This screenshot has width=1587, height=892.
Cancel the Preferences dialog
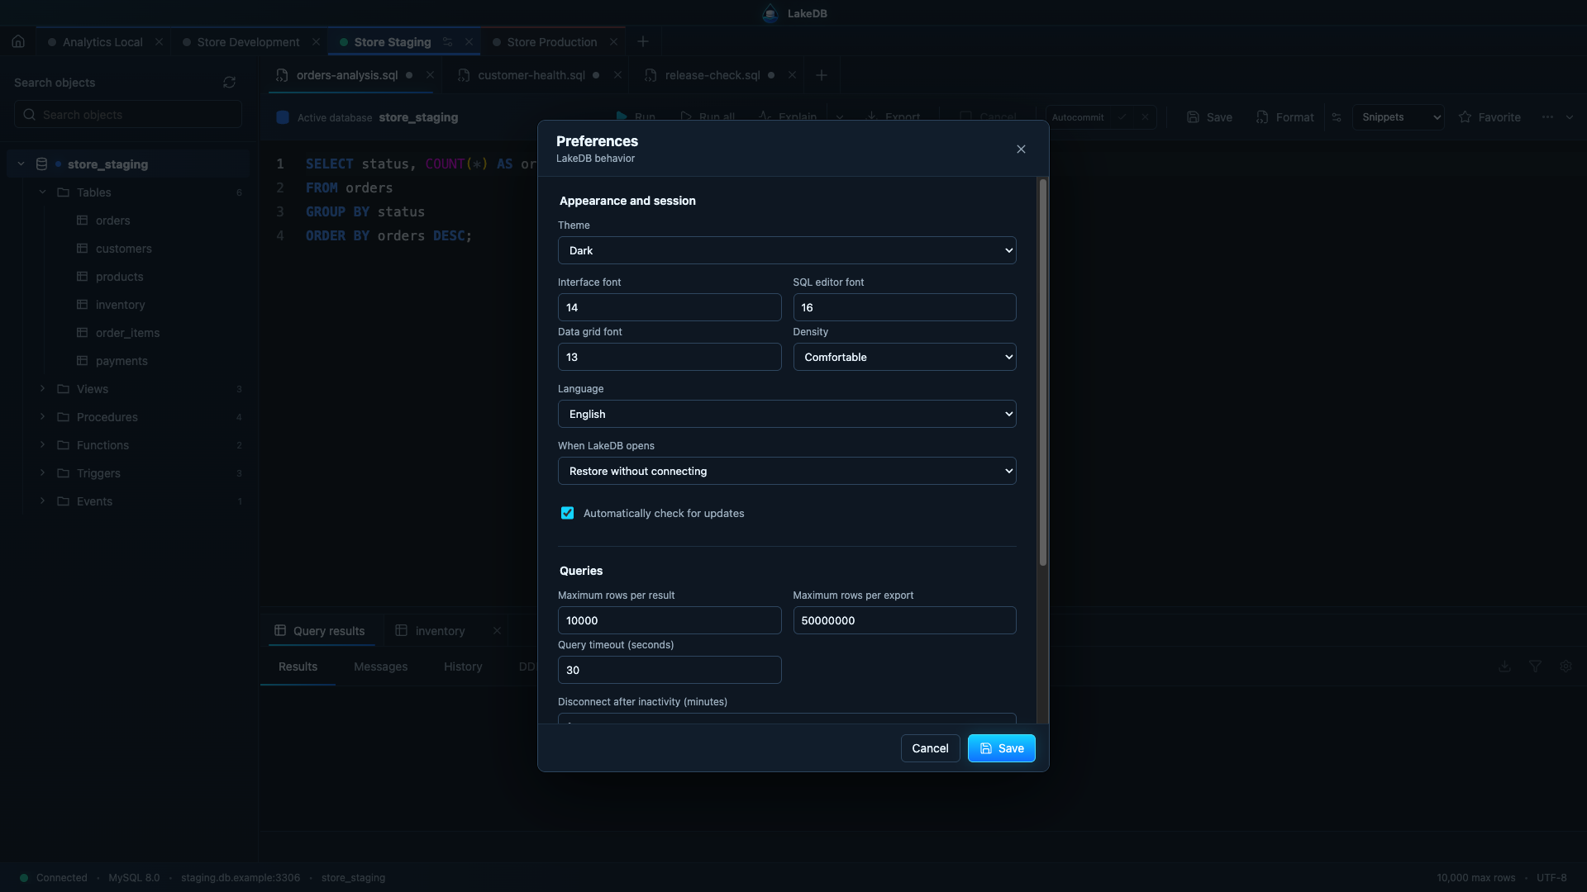click(x=930, y=748)
